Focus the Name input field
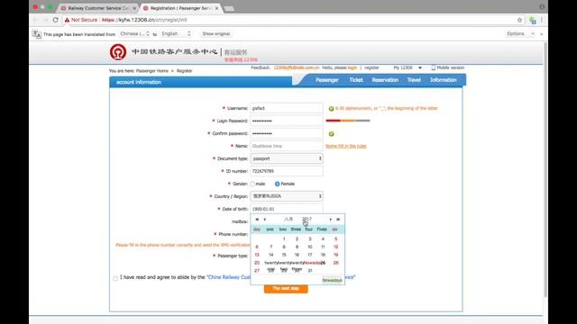The width and height of the screenshot is (577, 324). coord(287,146)
